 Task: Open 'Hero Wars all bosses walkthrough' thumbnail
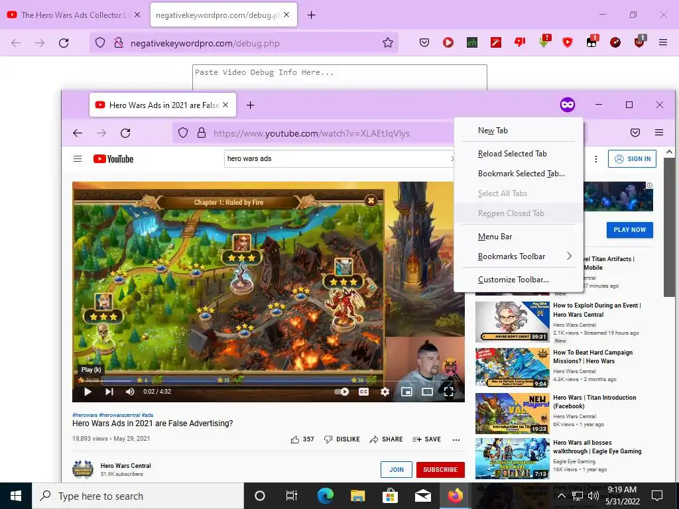[513, 459]
